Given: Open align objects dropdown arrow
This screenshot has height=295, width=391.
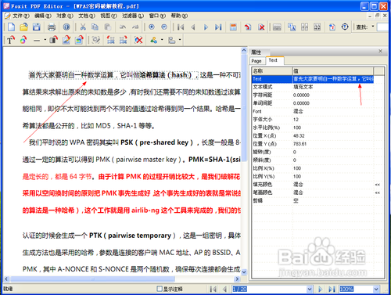Looking at the screenshot, I should [x=180, y=40].
